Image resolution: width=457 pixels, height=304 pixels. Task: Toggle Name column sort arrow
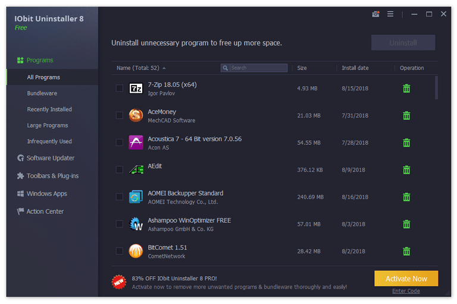[x=164, y=68]
